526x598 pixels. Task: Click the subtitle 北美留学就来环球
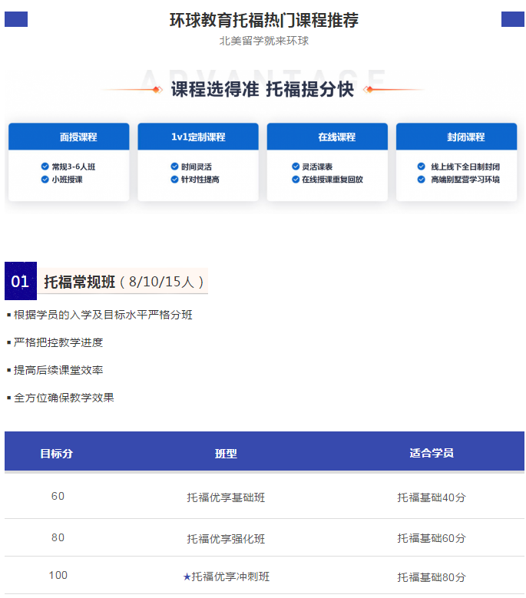point(264,41)
